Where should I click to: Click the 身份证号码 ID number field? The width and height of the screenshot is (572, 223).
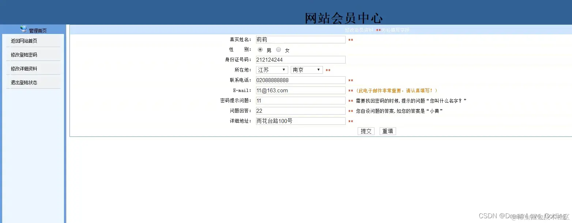tap(300, 59)
